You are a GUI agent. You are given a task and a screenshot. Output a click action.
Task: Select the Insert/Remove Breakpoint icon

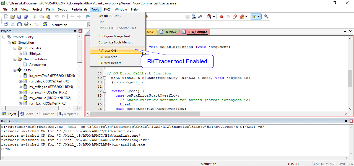coord(221,17)
